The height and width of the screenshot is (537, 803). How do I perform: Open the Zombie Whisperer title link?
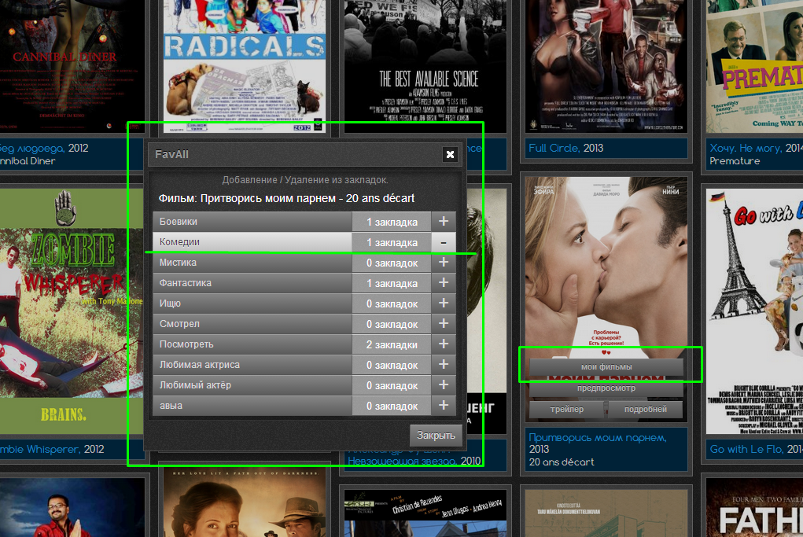(39, 449)
